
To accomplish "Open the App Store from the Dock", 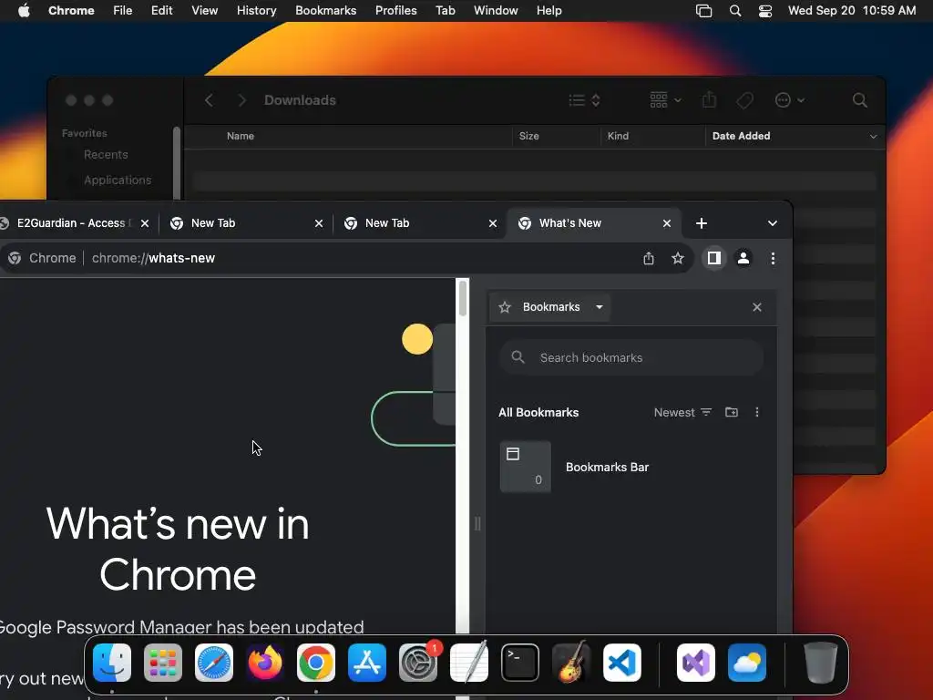I will [x=366, y=663].
